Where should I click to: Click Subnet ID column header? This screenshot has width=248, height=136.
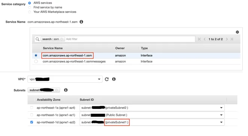[87, 100]
